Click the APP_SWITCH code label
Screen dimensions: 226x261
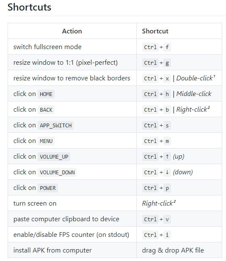[55, 125]
